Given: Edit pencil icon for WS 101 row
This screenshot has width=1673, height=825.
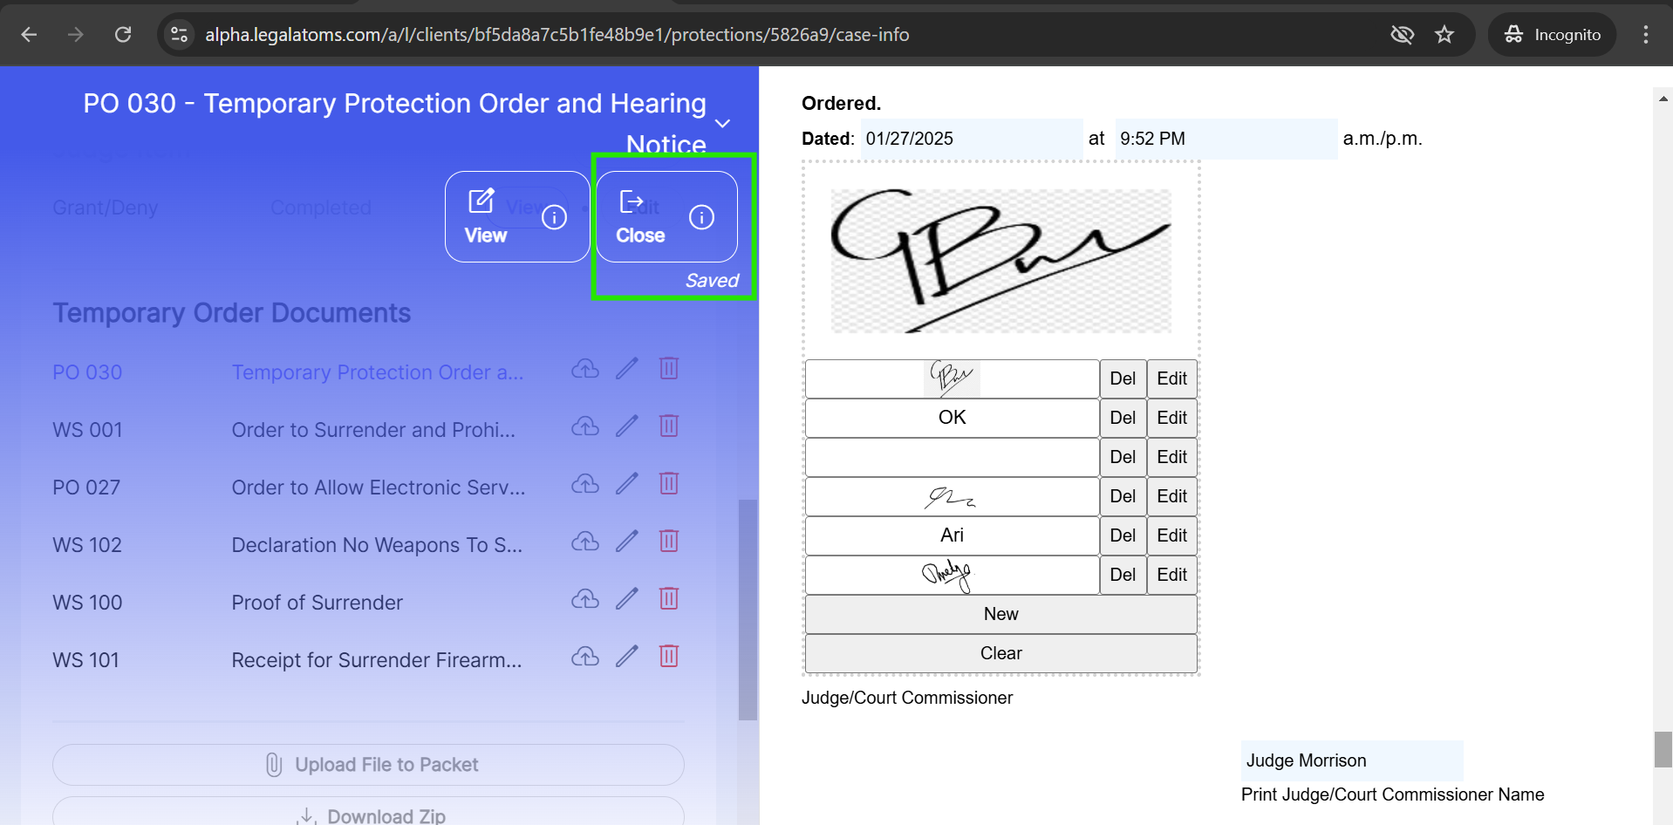Looking at the screenshot, I should pos(627,656).
